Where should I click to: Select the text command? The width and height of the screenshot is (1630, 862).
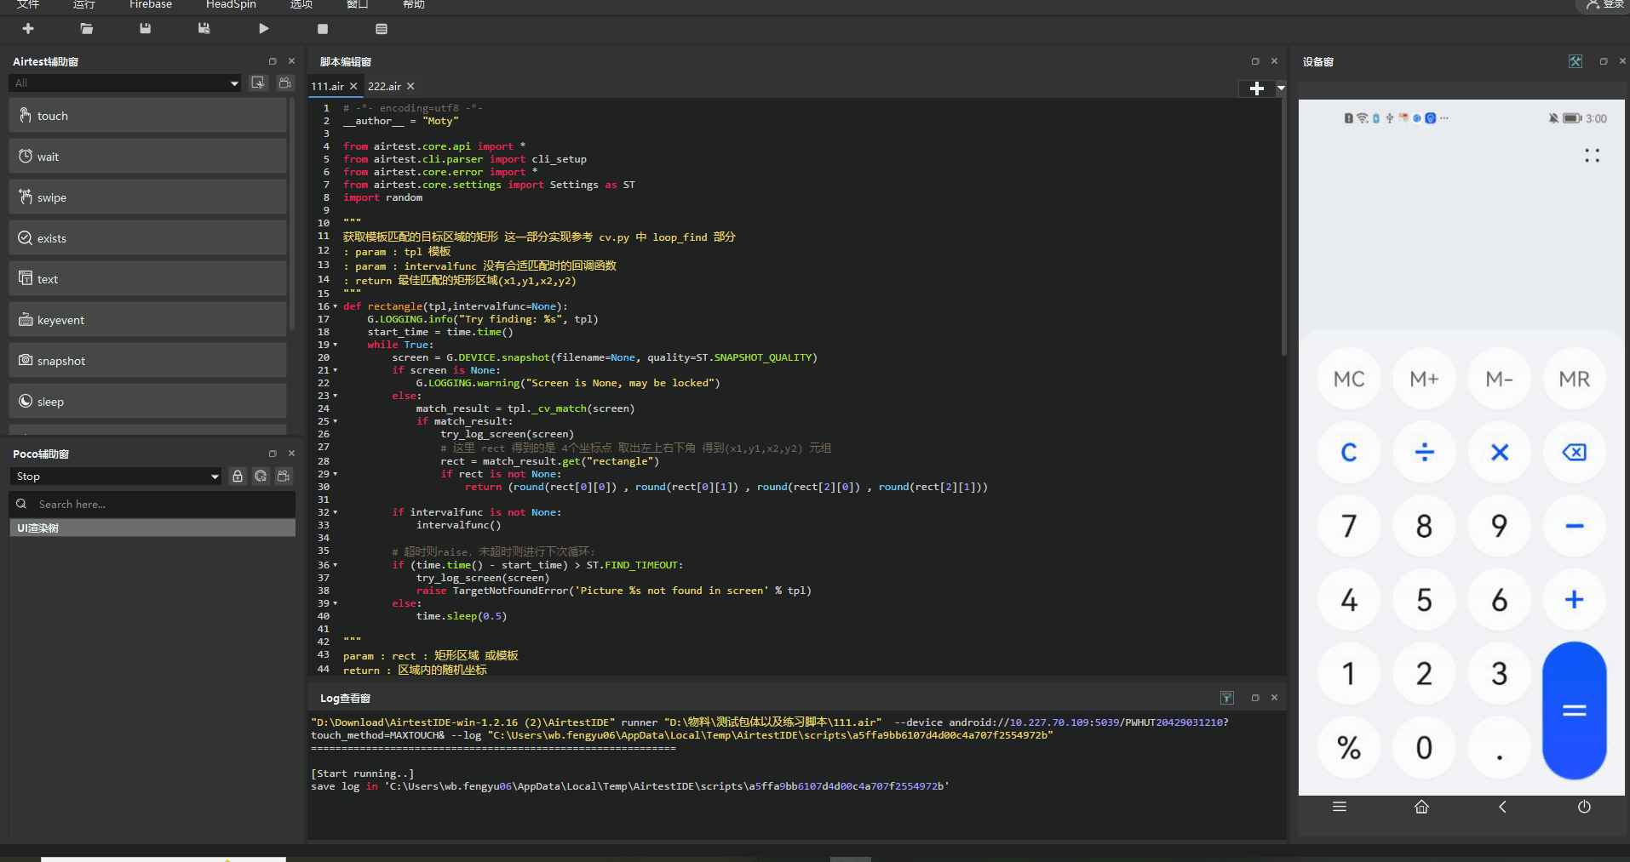coord(147,279)
